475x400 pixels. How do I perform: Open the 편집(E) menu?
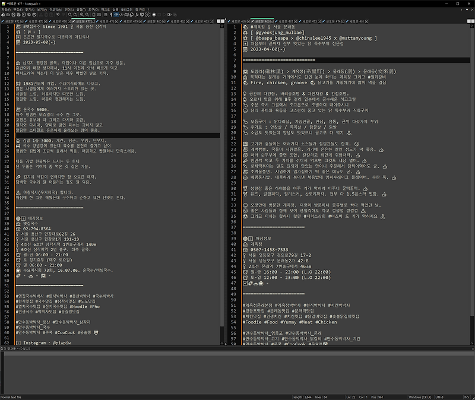pos(18,9)
